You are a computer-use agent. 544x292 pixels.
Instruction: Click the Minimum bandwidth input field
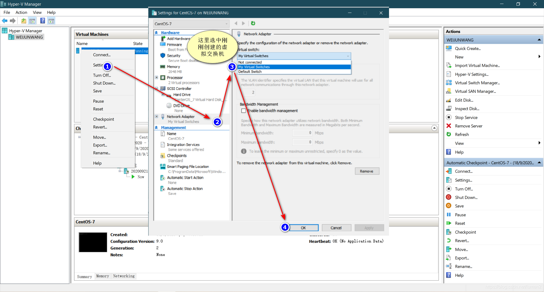click(x=302, y=133)
